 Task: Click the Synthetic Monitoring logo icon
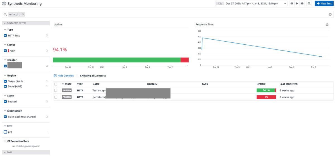tap(4, 4)
